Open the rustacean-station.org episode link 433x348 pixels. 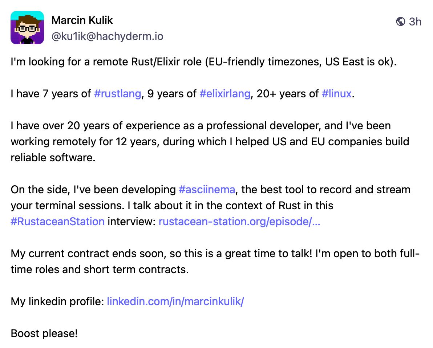tap(239, 222)
